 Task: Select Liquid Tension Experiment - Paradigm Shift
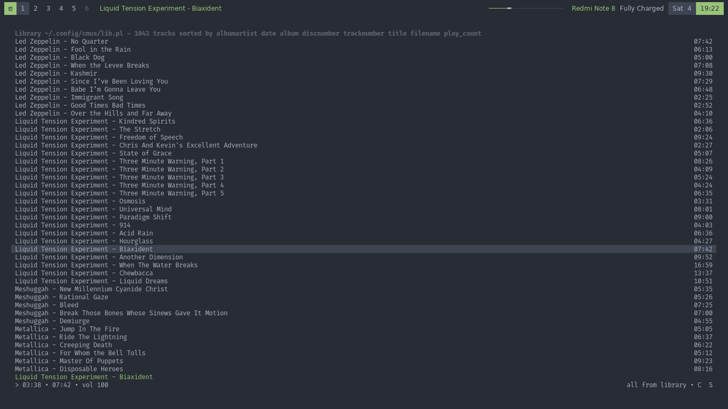coord(363,217)
